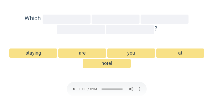The image size is (213, 106).
Task: Click the question mark ending the sentence
Action: (156, 29)
